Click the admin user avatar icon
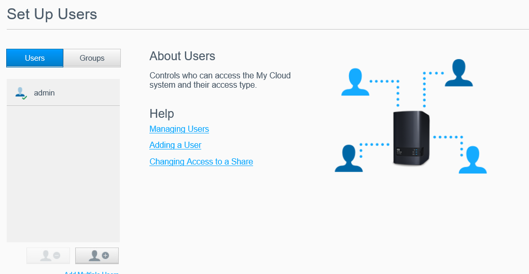The image size is (529, 274). pos(20,93)
